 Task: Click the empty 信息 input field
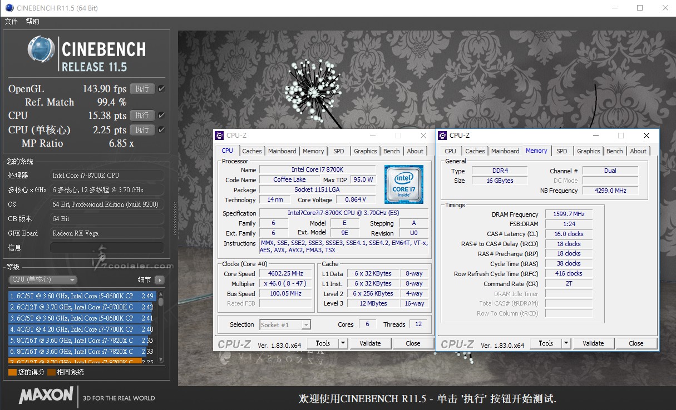pos(107,248)
